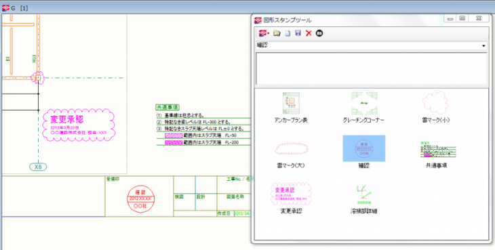This screenshot has width=495, height=250.
Task: Maximize the 図形スタンプツール window
Action: click(x=462, y=18)
